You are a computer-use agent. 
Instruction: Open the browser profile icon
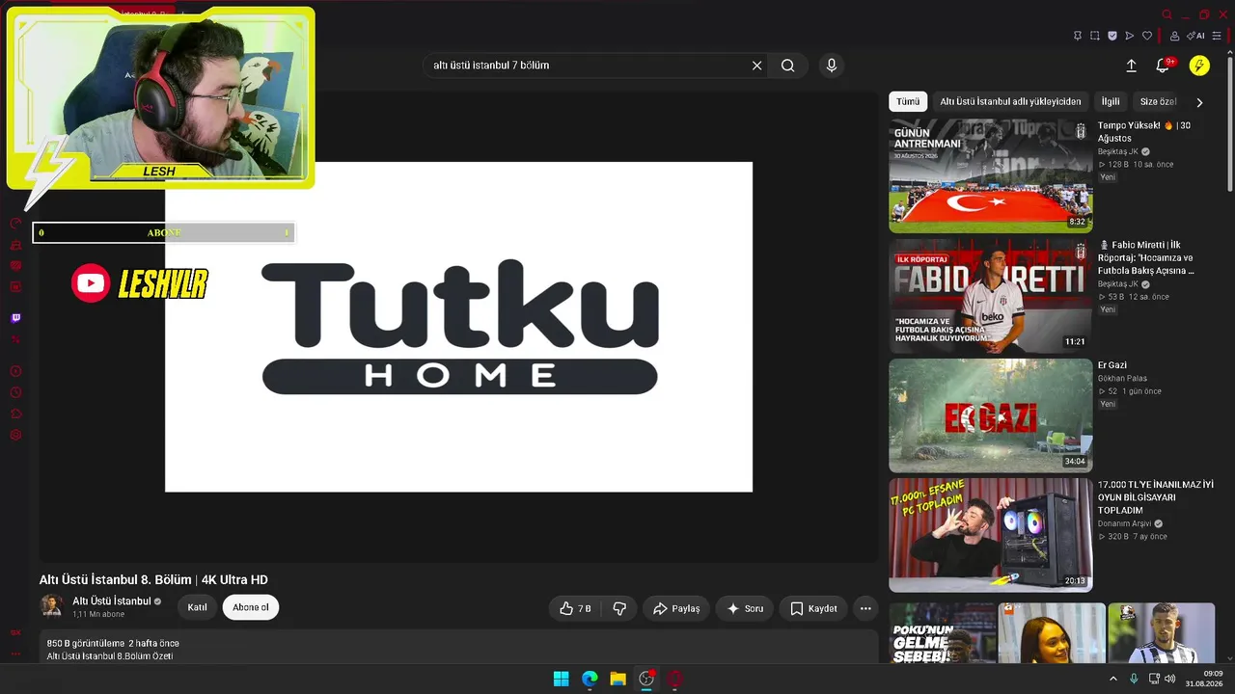[1174, 36]
